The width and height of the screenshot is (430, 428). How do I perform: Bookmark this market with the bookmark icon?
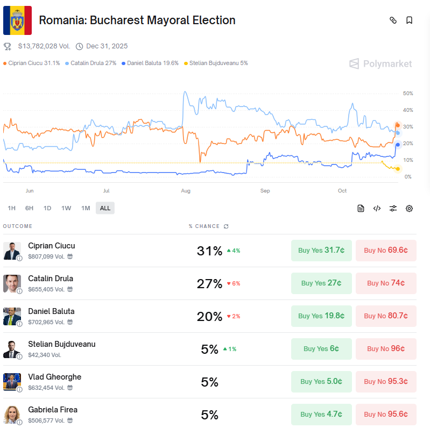pos(409,20)
